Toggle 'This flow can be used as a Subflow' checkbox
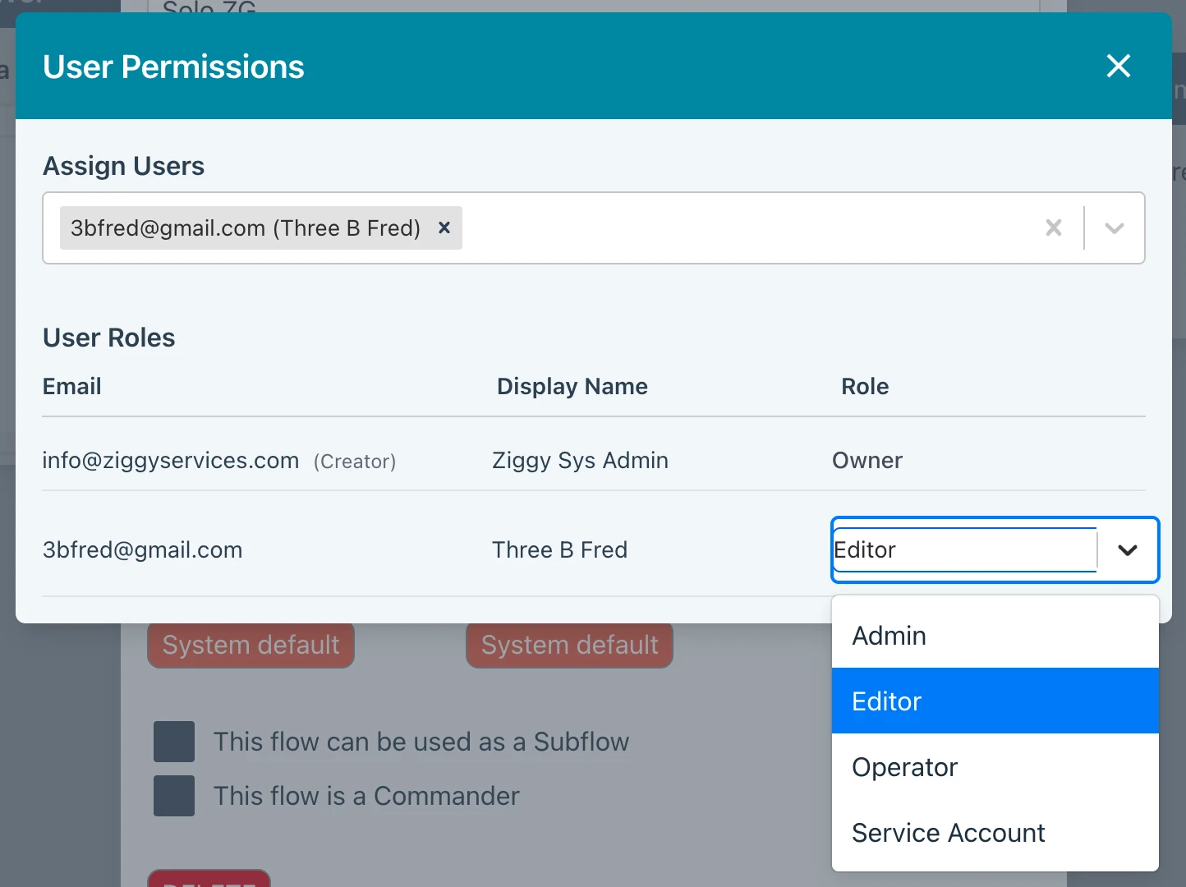 [x=174, y=742]
